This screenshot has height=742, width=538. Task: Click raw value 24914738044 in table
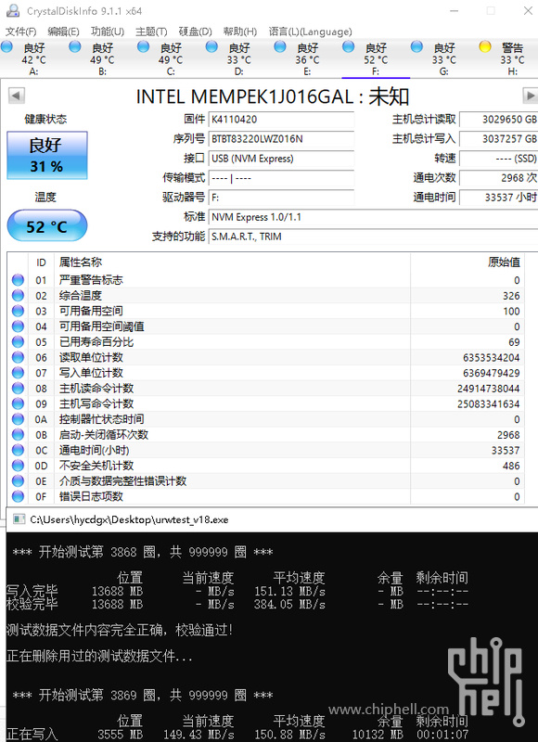pos(488,389)
